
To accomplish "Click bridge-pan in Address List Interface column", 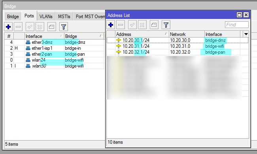I will 215,52.
